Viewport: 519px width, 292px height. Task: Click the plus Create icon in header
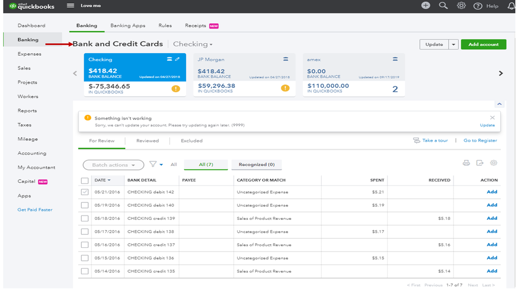[x=425, y=6]
